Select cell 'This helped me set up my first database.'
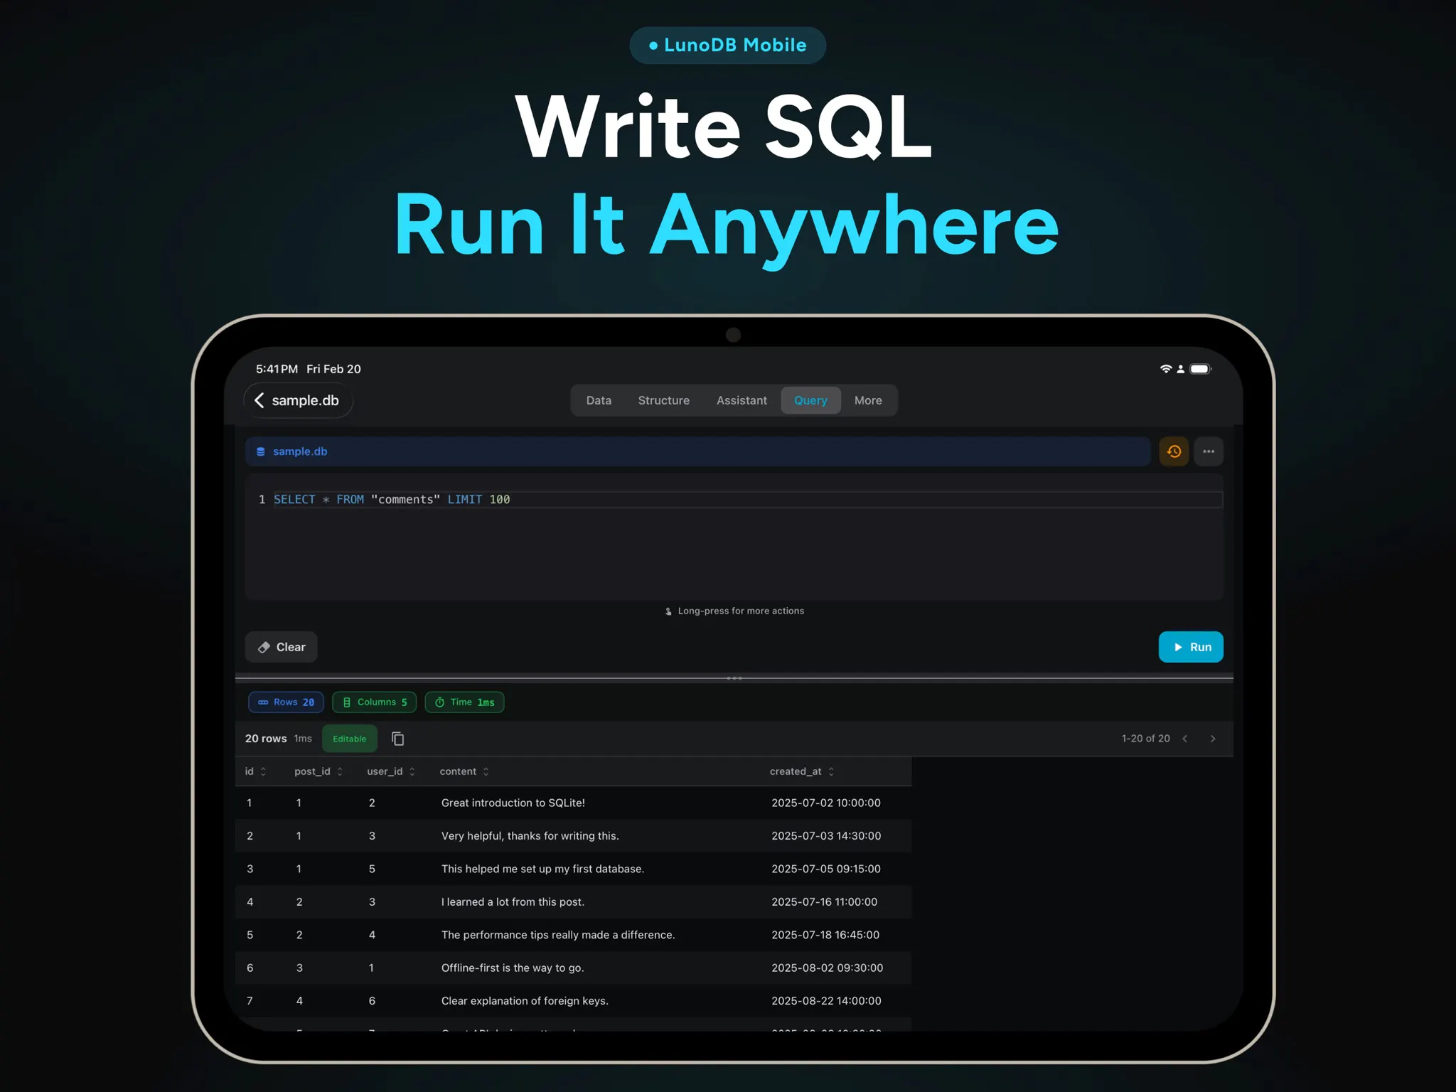The width and height of the screenshot is (1456, 1092). click(x=542, y=869)
